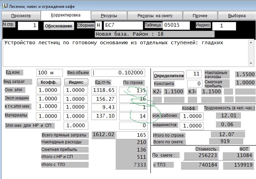Click the app icon in title bar
The height and width of the screenshot is (179, 256).
click(x=3, y=4)
